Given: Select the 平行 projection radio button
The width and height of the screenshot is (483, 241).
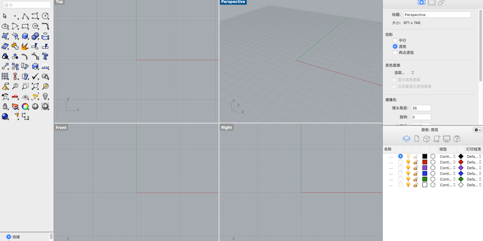Looking at the screenshot, I should pyautogui.click(x=395, y=41).
